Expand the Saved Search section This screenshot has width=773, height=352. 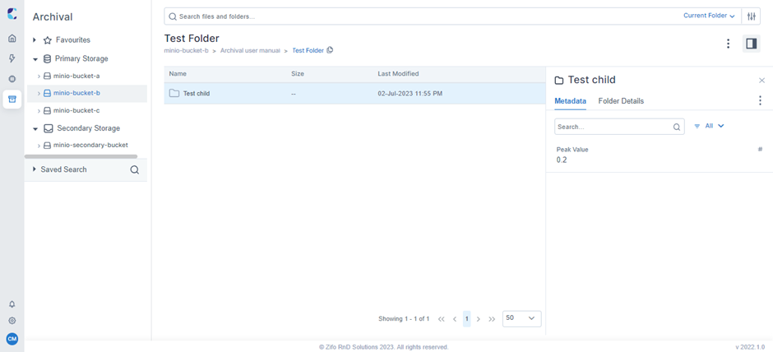click(x=35, y=169)
